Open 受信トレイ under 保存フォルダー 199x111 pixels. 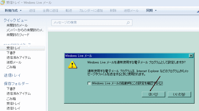[13, 104]
